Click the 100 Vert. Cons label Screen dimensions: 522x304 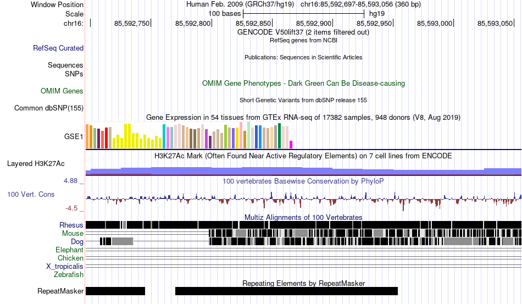(31, 194)
